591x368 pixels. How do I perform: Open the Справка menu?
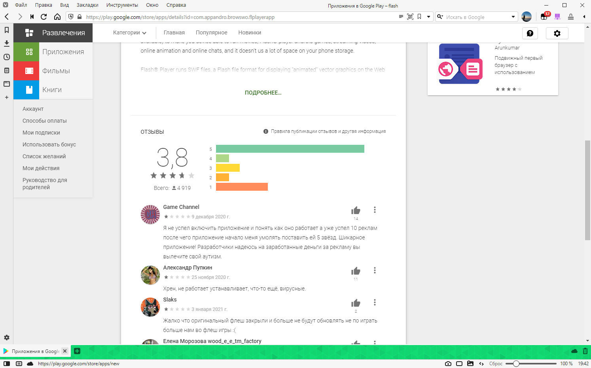tap(176, 5)
